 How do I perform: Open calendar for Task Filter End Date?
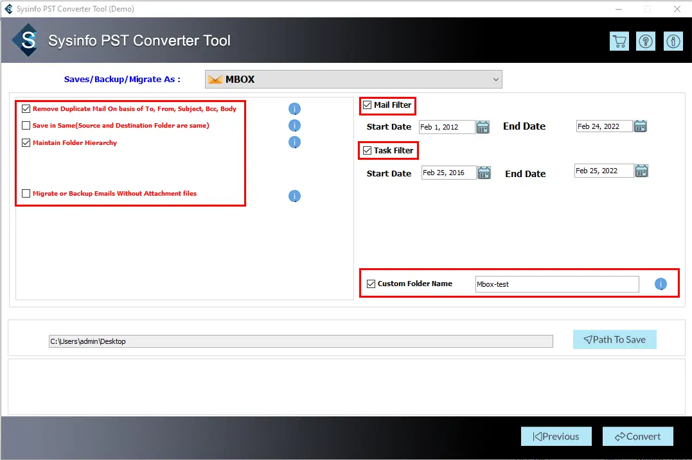pos(641,171)
